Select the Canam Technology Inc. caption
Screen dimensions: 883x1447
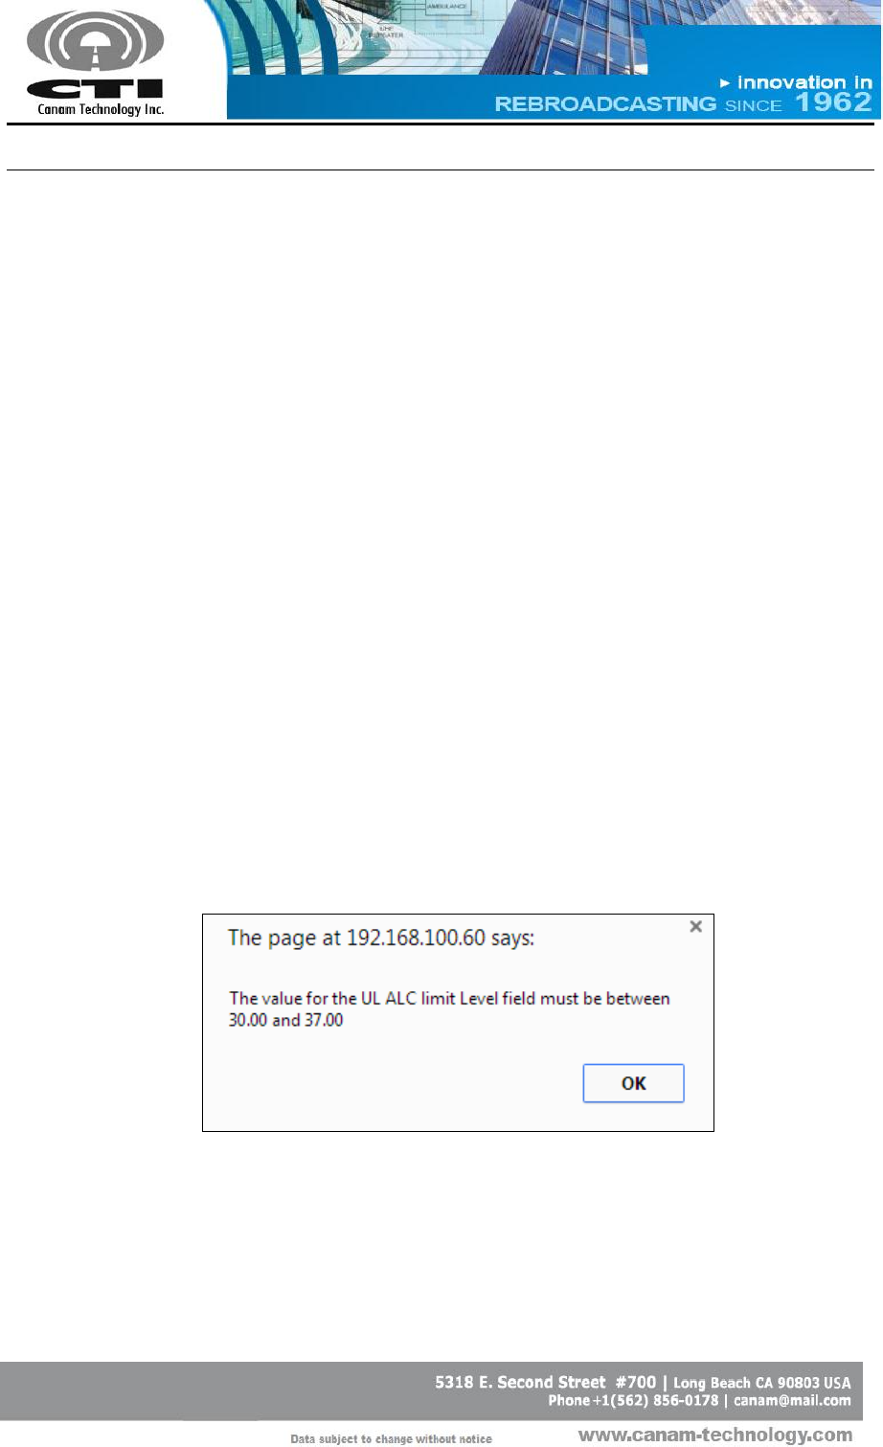(101, 109)
